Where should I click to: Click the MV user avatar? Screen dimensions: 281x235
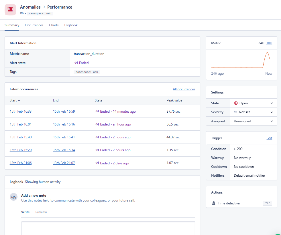[x=13, y=197]
